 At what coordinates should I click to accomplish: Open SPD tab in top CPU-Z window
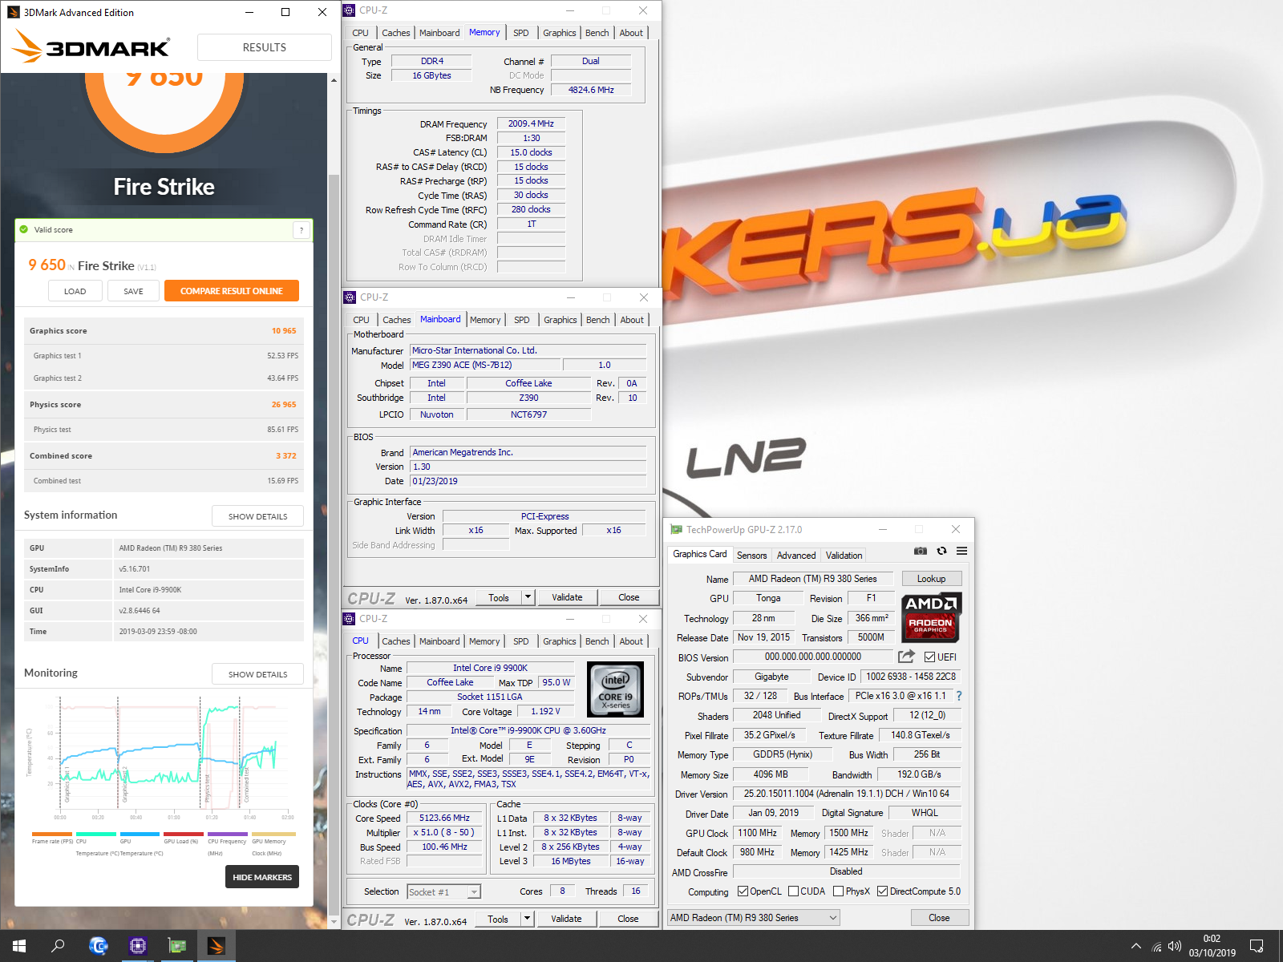520,33
